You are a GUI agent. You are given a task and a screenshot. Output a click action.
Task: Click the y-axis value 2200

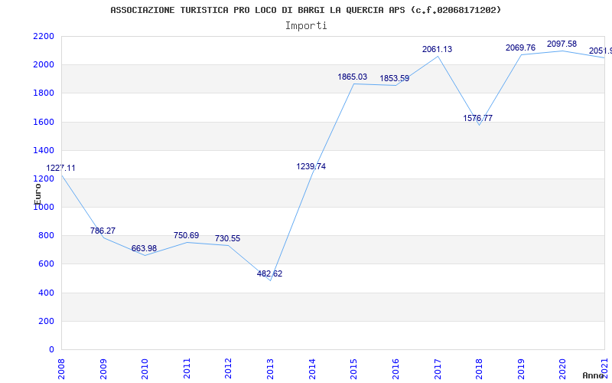[x=44, y=36]
